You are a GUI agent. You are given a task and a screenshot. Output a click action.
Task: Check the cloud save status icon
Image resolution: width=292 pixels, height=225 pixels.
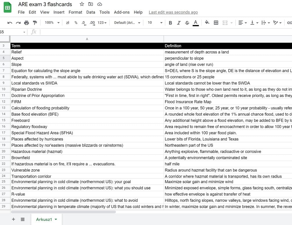click(100, 4)
